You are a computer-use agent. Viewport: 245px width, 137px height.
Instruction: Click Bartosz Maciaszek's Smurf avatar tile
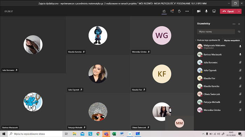coord(33,102)
